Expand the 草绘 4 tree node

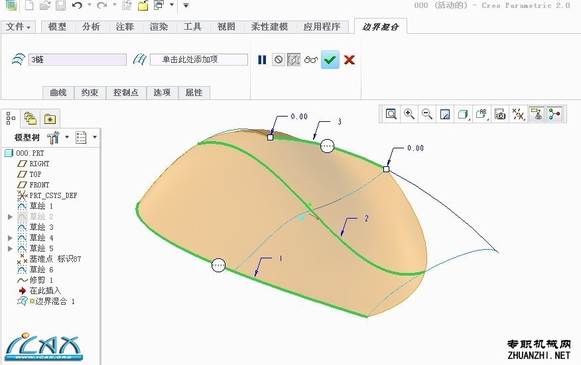point(11,238)
